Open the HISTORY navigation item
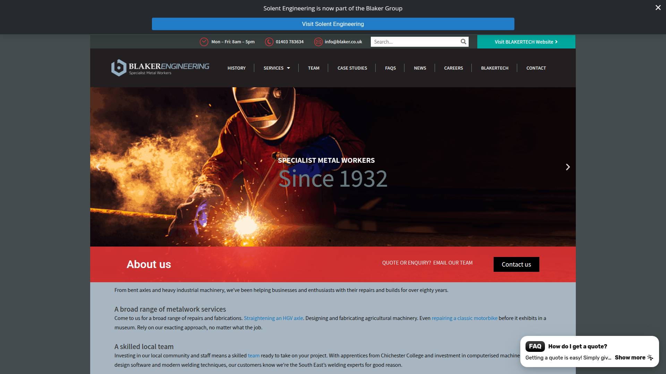Image resolution: width=666 pixels, height=374 pixels. click(x=237, y=68)
